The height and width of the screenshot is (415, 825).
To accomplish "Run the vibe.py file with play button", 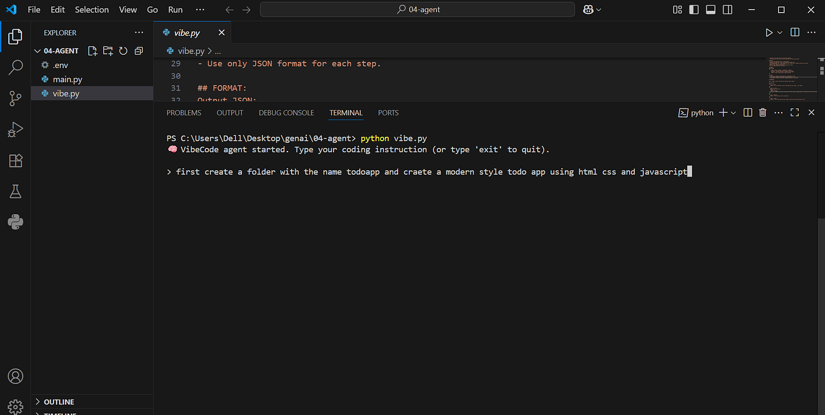I will pos(769,32).
